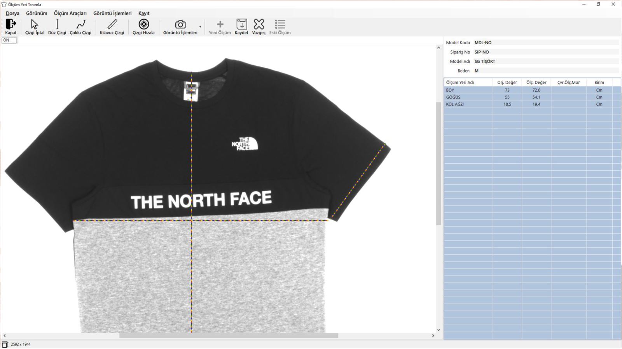Viewport: 622px width, 349px height.
Task: Click the ON field below the toolbar
Action: click(9, 40)
